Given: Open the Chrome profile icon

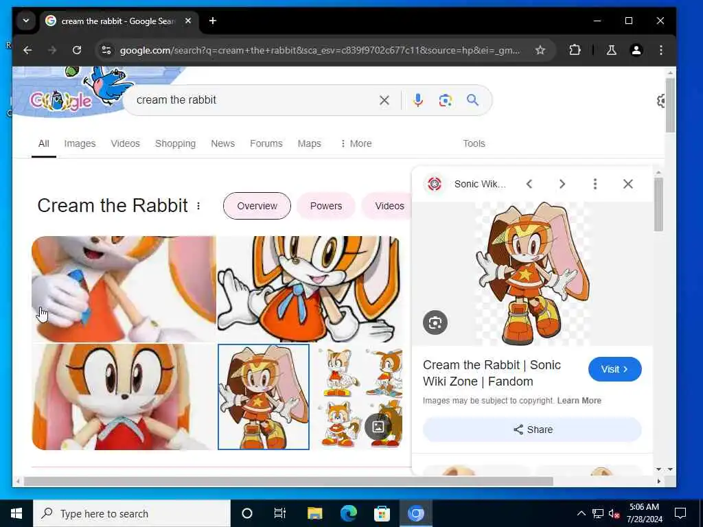Looking at the screenshot, I should (x=636, y=50).
